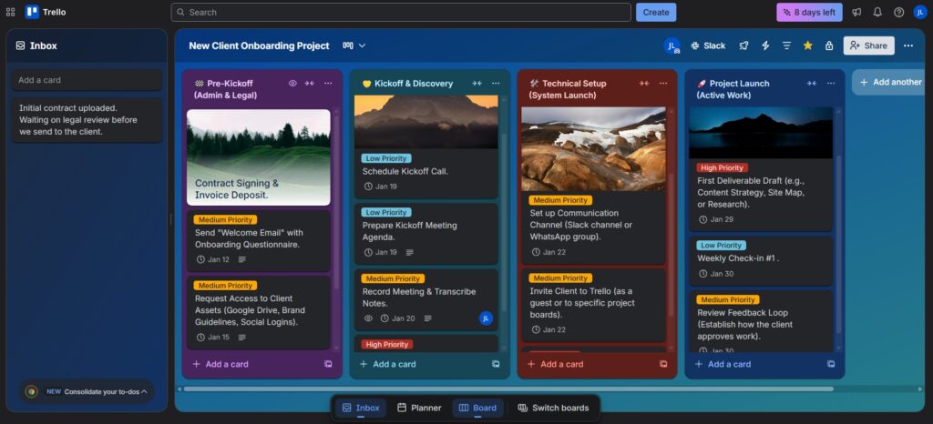Open the board menu three dots
933x424 pixels.
pos(908,45)
